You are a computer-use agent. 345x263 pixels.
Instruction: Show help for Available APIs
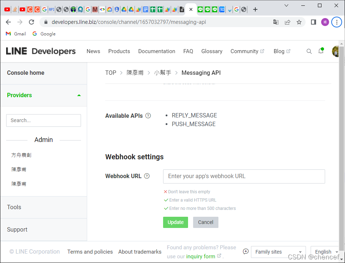(x=148, y=116)
